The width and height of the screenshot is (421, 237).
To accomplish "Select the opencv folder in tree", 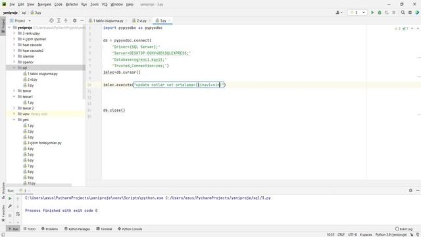I will 28,62.
